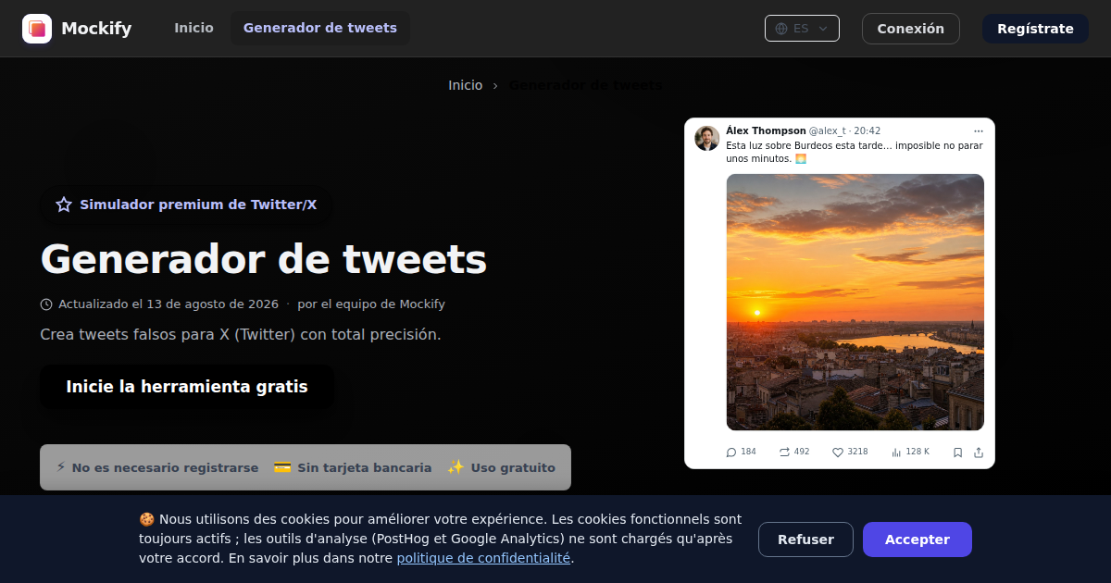
Task: Click the Conexión button
Action: [911, 29]
